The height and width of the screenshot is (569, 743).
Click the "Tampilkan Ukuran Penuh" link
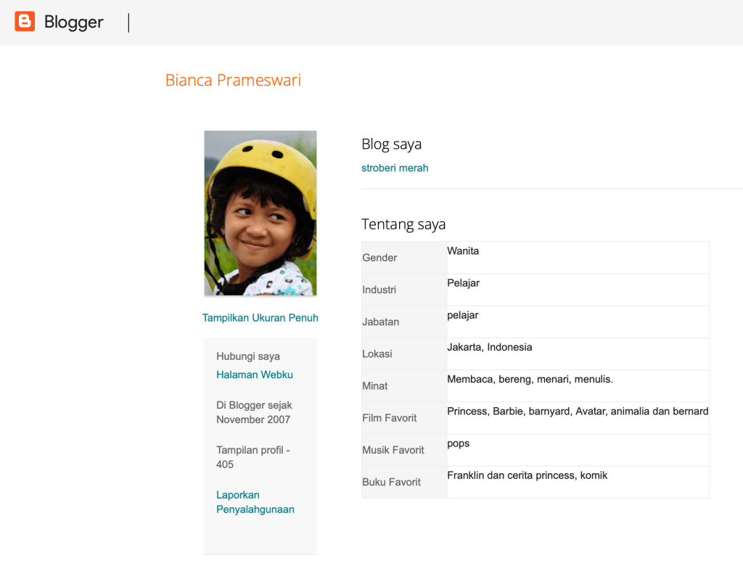coord(260,318)
